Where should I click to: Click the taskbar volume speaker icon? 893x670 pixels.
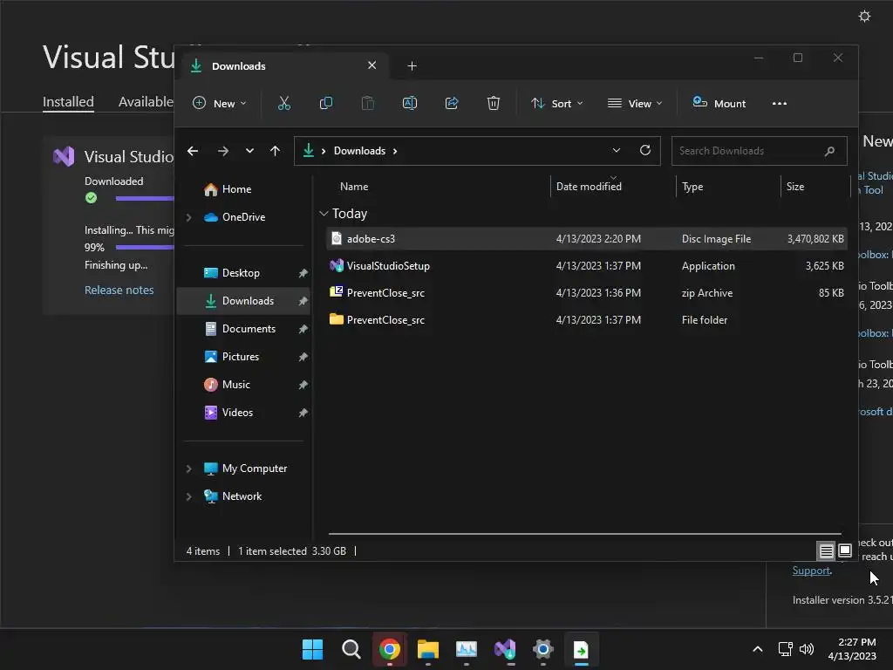point(807,649)
